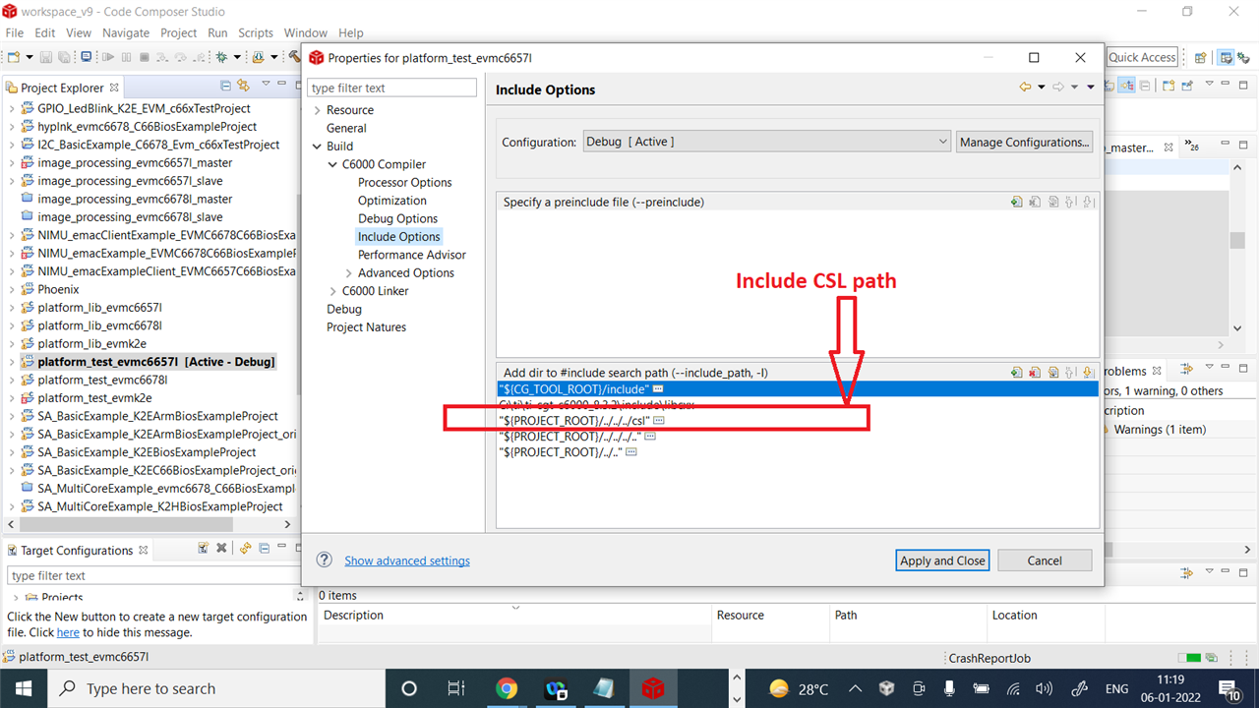
Task: Create a new target configuration via toolbar icon
Action: pyautogui.click(x=203, y=549)
